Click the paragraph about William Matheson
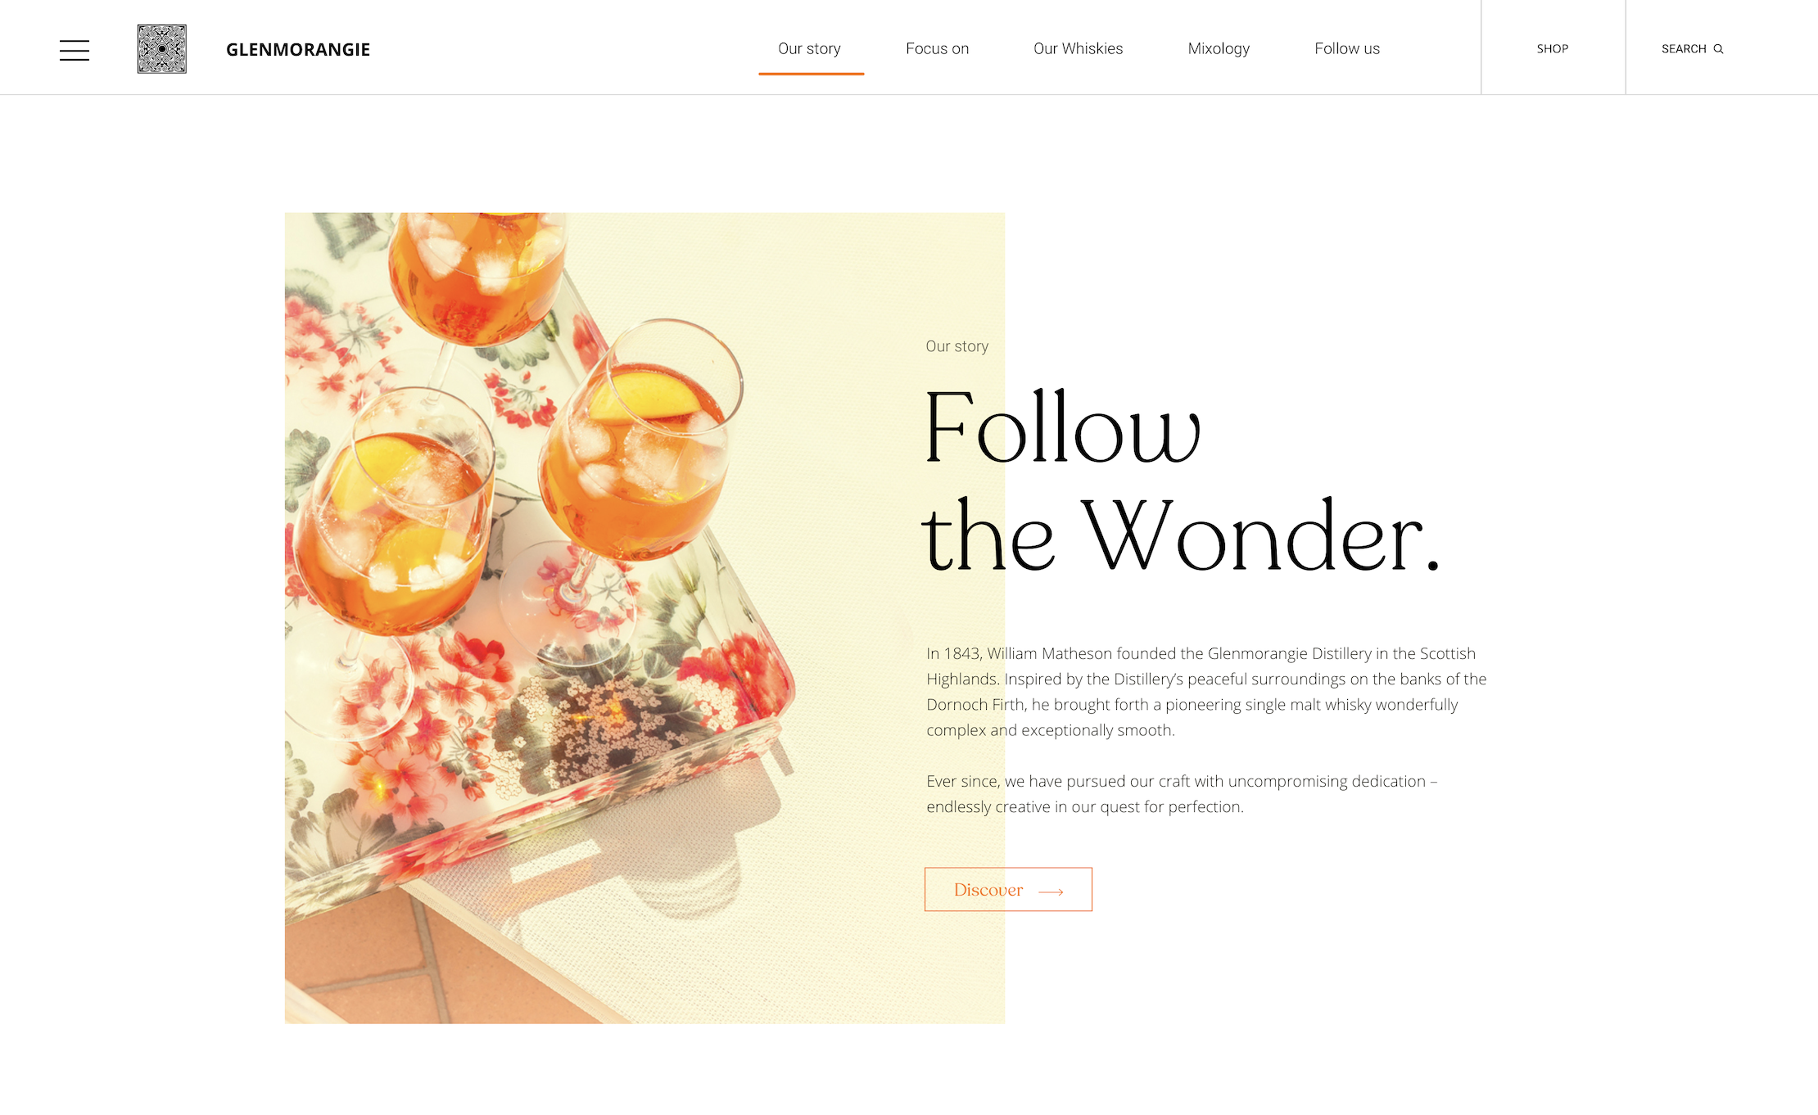The width and height of the screenshot is (1818, 1115). coord(1206,692)
